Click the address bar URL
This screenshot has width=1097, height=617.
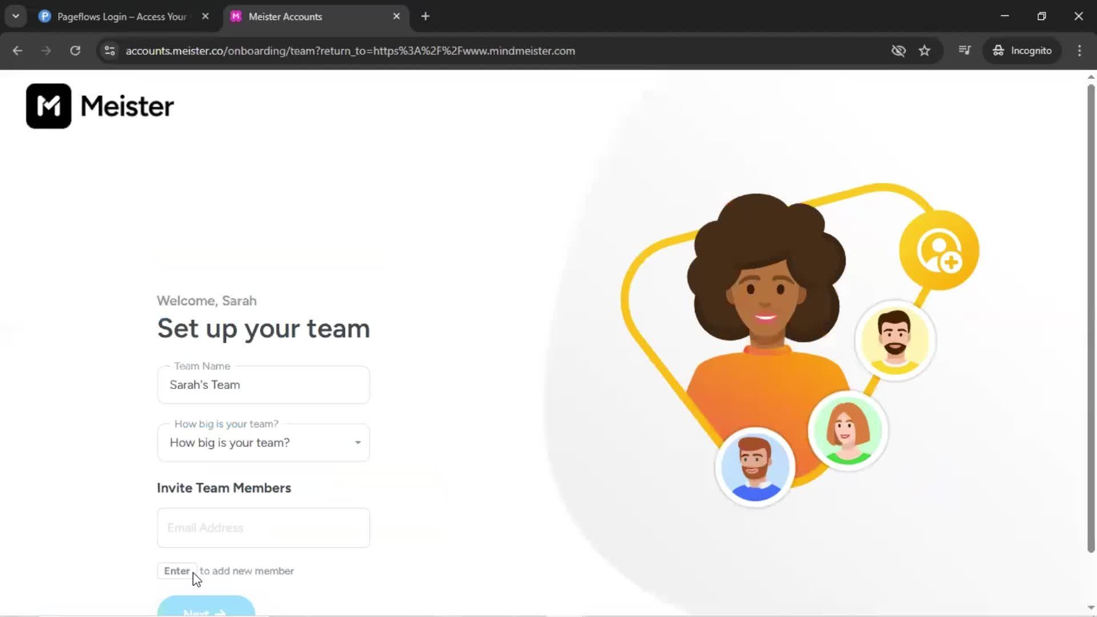point(350,51)
